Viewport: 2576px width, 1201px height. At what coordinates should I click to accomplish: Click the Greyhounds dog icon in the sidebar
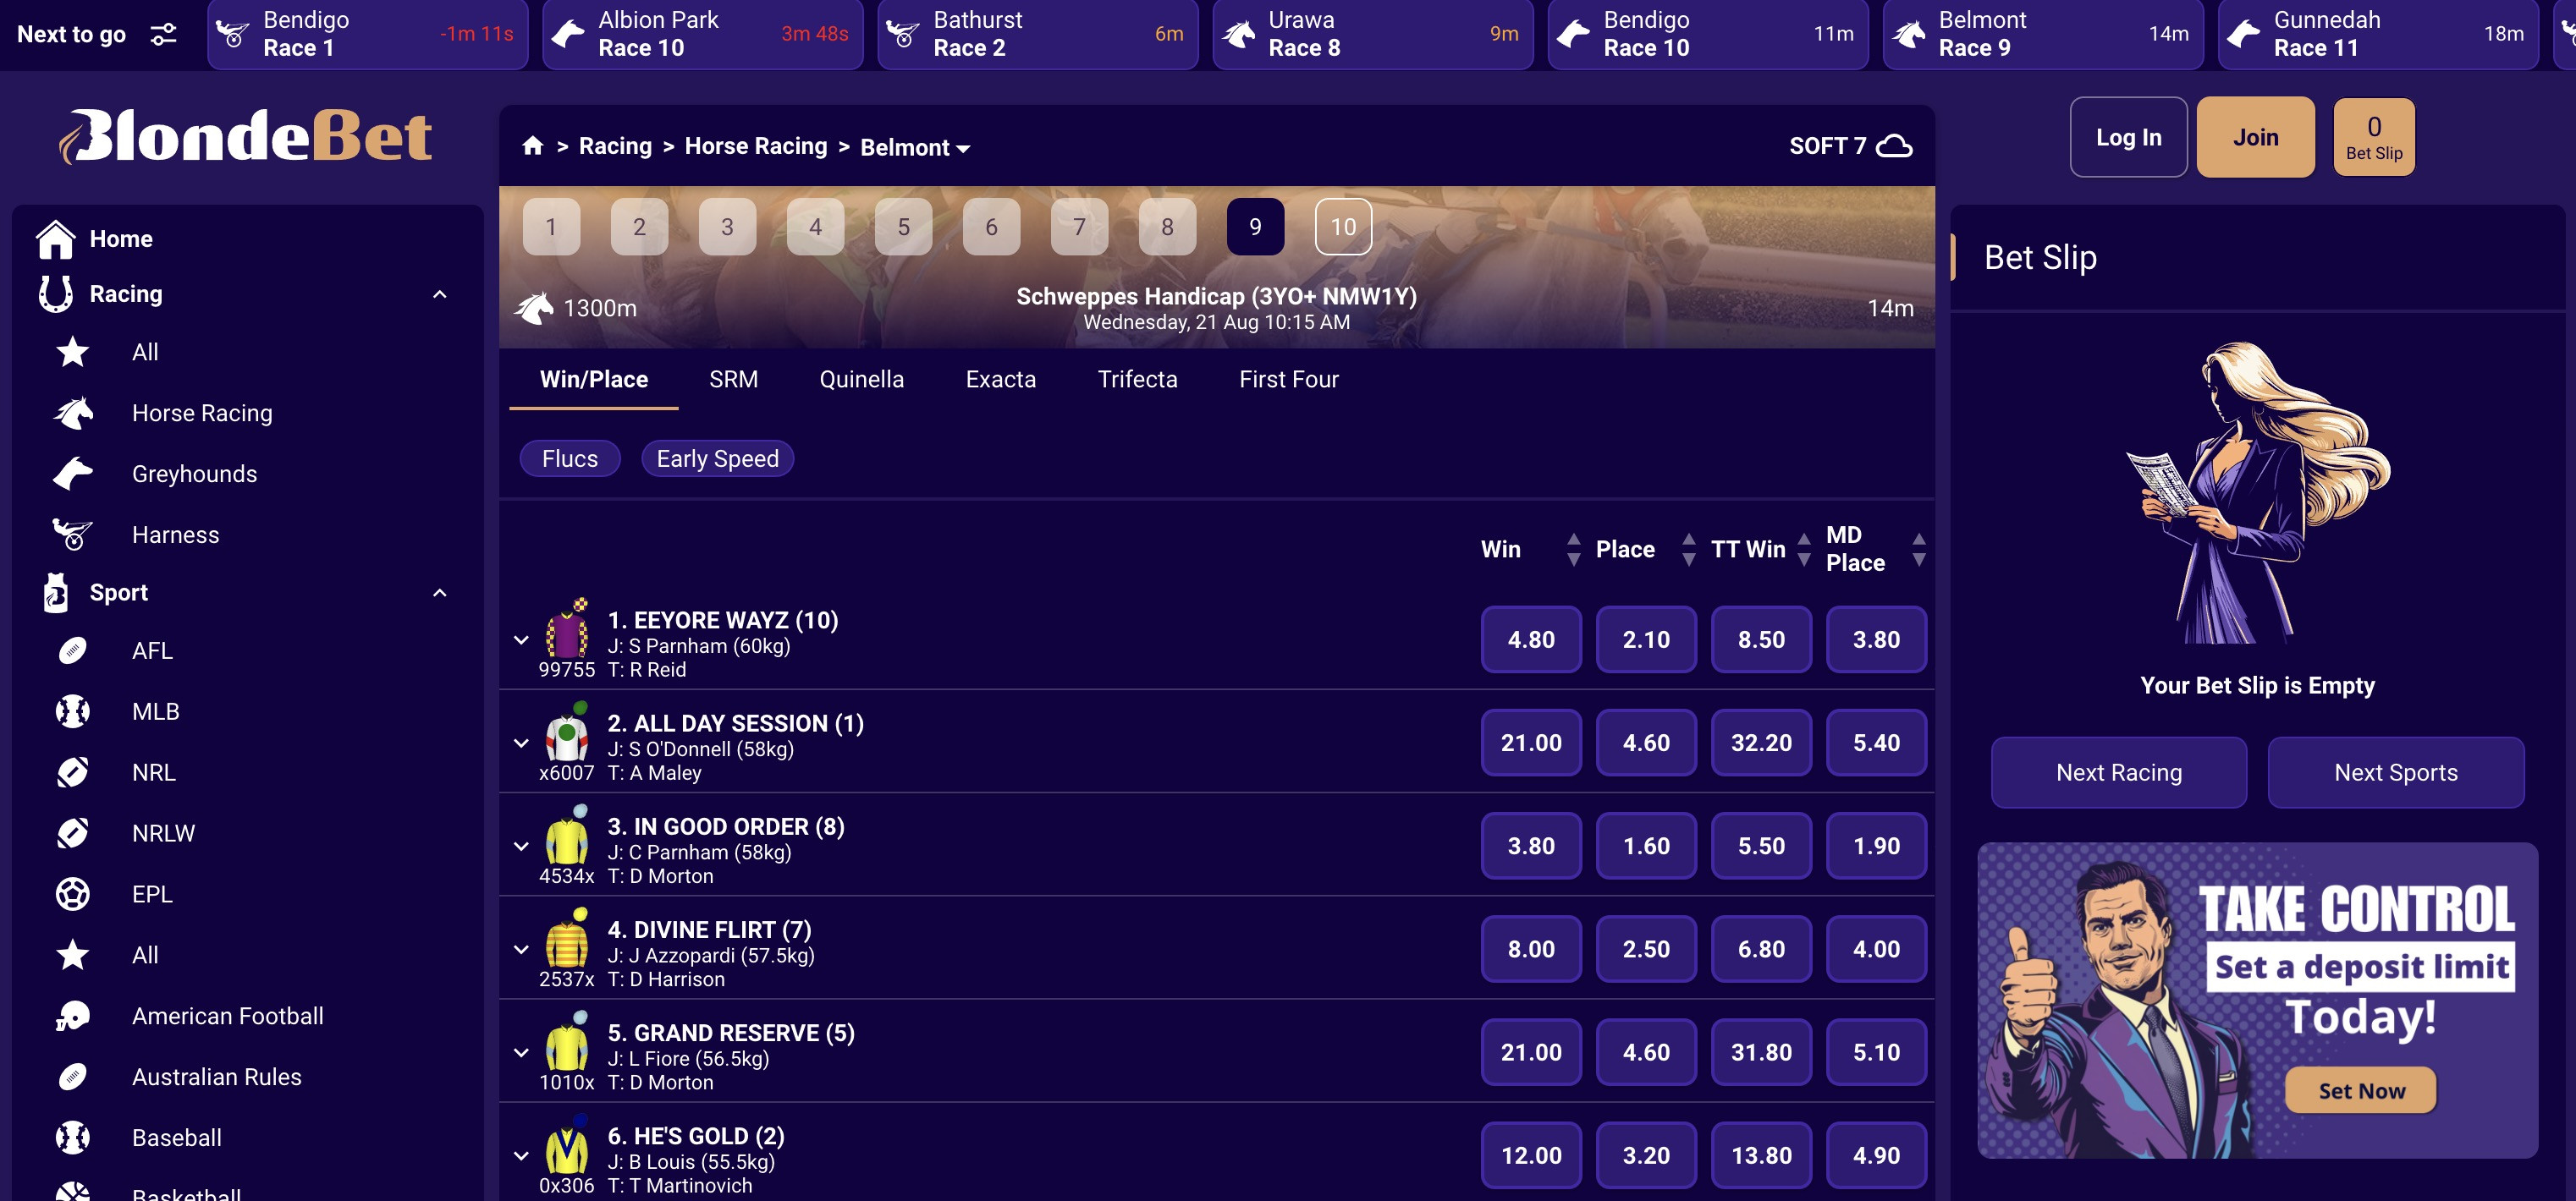[x=73, y=474]
